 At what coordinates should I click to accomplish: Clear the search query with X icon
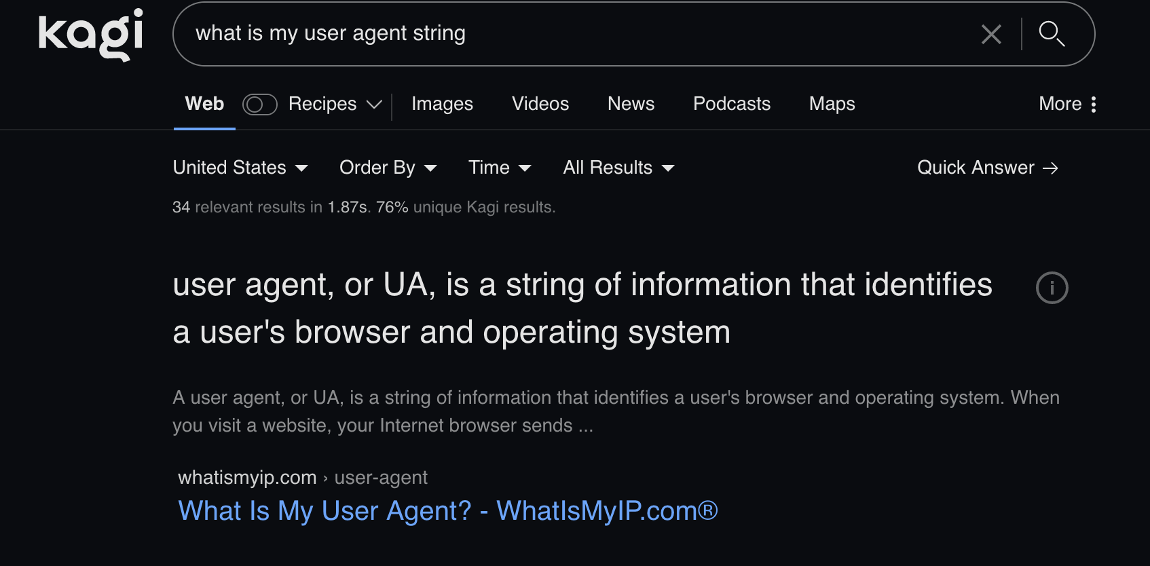pos(991,34)
